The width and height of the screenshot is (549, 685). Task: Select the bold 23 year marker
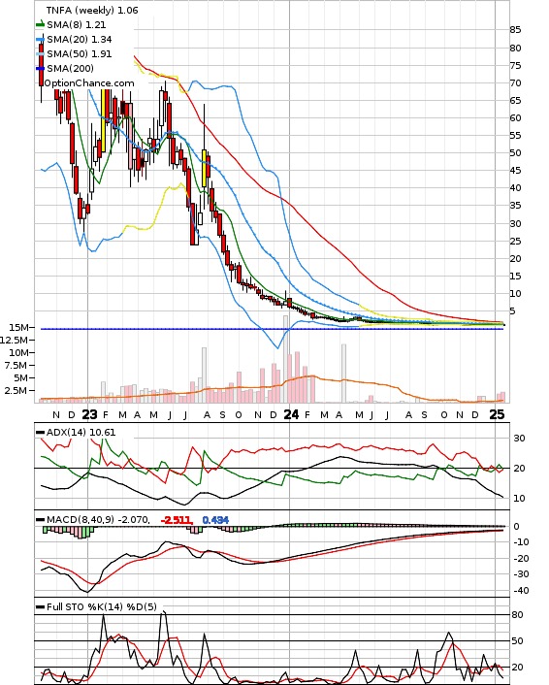click(x=89, y=414)
